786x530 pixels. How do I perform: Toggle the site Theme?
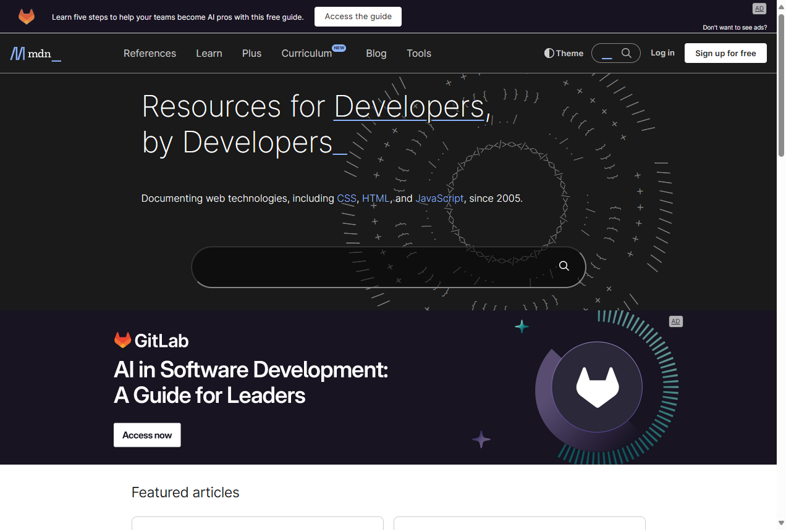coord(563,53)
